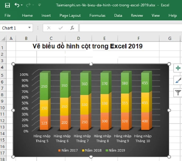
Task: Click the green data label 380
Action: pos(125,83)
